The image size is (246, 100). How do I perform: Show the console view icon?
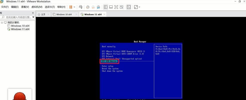(x=129, y=7)
